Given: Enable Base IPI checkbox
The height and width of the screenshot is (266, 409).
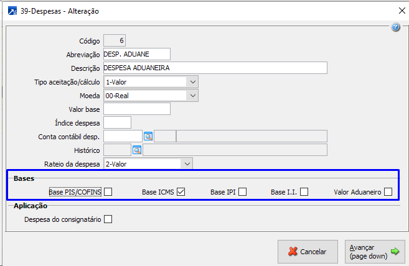Looking at the screenshot, I should coord(242,192).
